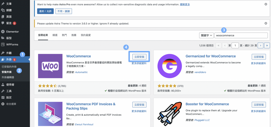
Task: Click the 外掛 plugin plug icon
Action: pyautogui.click(x=3, y=59)
